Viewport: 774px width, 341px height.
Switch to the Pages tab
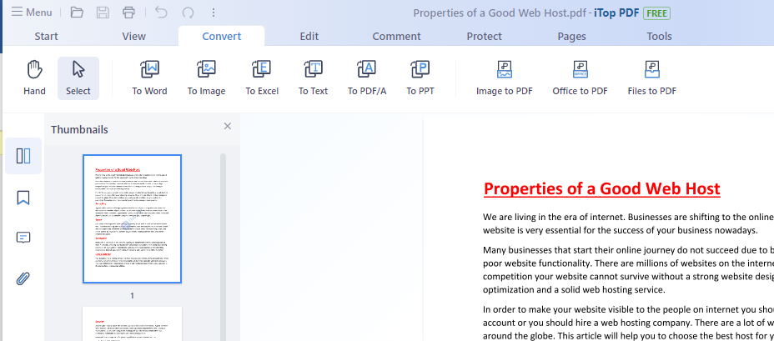(571, 36)
